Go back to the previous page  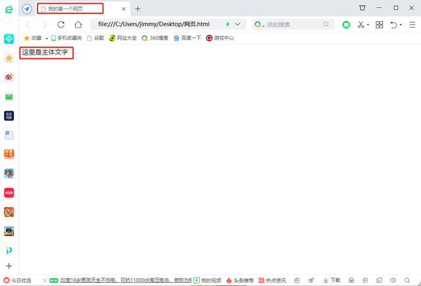[28, 25]
